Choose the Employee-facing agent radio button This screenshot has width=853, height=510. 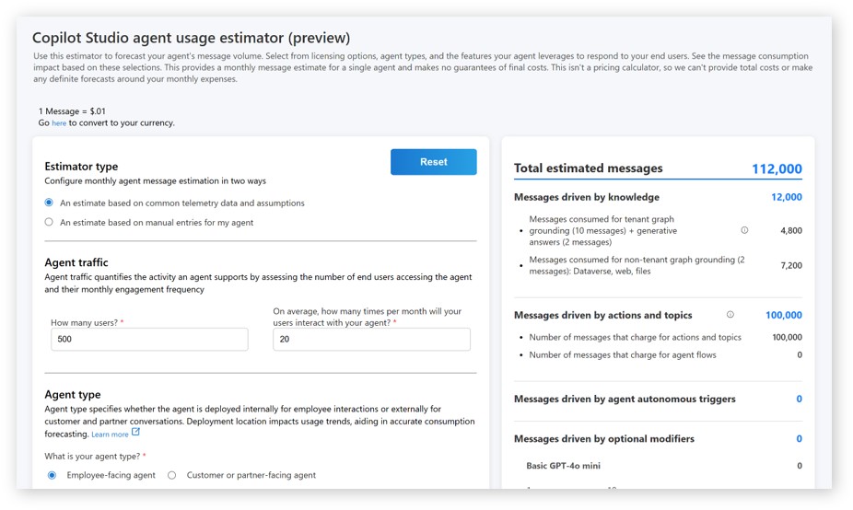click(x=52, y=475)
